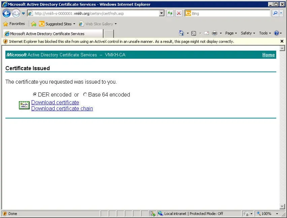Stop loading with the red X icon
Screen dimensions: 287x218
click(179, 13)
